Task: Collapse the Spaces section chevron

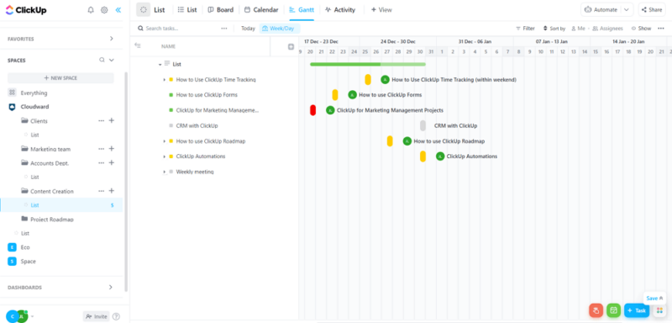Action: coord(112,60)
